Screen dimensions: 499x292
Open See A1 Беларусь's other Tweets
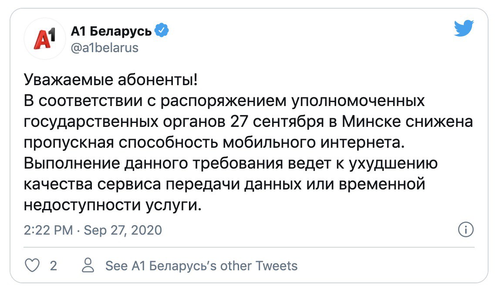tap(201, 265)
